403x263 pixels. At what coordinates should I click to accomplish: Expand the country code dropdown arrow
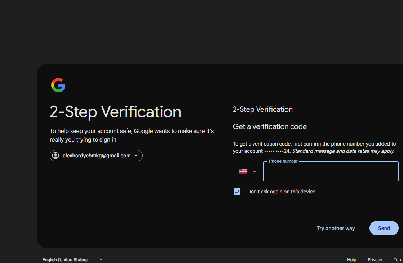[x=254, y=171]
